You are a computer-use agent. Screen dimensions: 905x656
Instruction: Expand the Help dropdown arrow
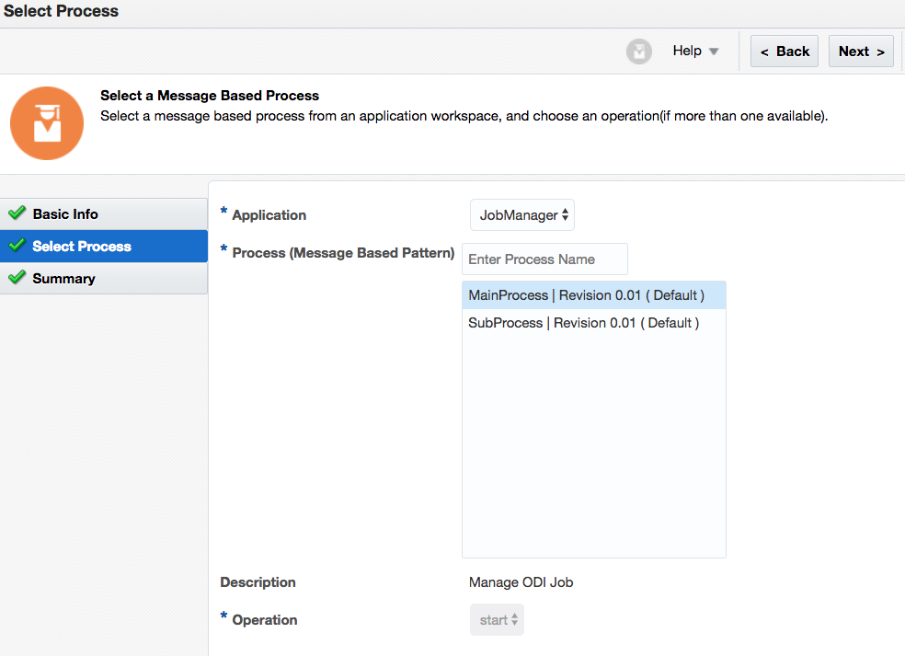pos(714,52)
